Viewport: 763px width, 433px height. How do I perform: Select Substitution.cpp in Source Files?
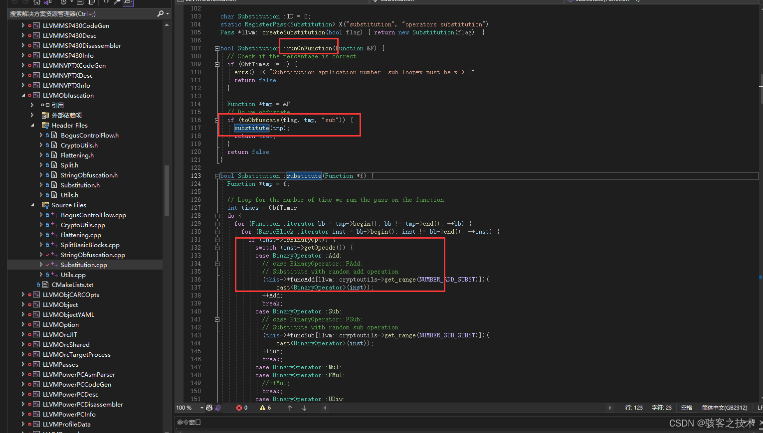[84, 265]
